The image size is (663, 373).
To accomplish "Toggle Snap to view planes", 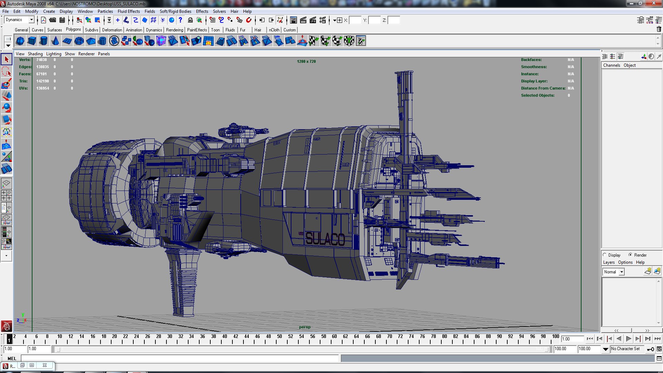I will click(x=239, y=20).
